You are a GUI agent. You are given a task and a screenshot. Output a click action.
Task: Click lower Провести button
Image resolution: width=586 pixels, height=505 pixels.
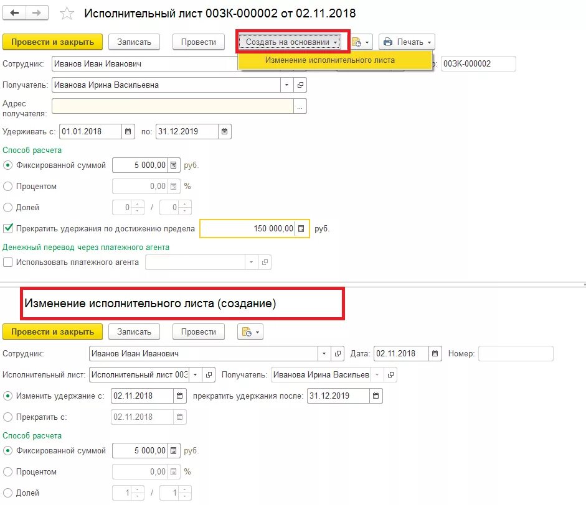[199, 332]
